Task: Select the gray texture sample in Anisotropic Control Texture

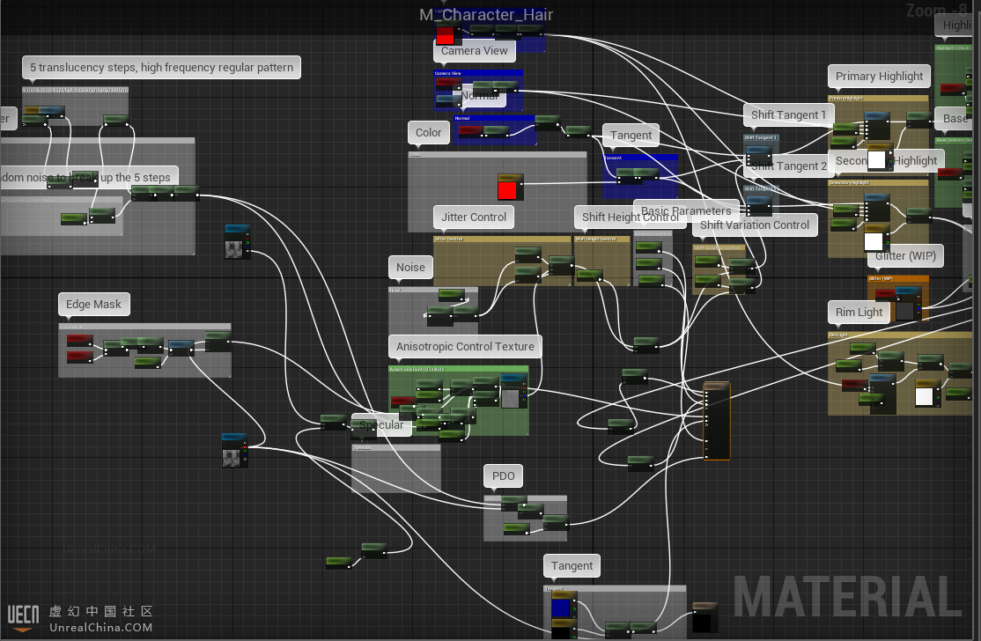Action: point(511,396)
